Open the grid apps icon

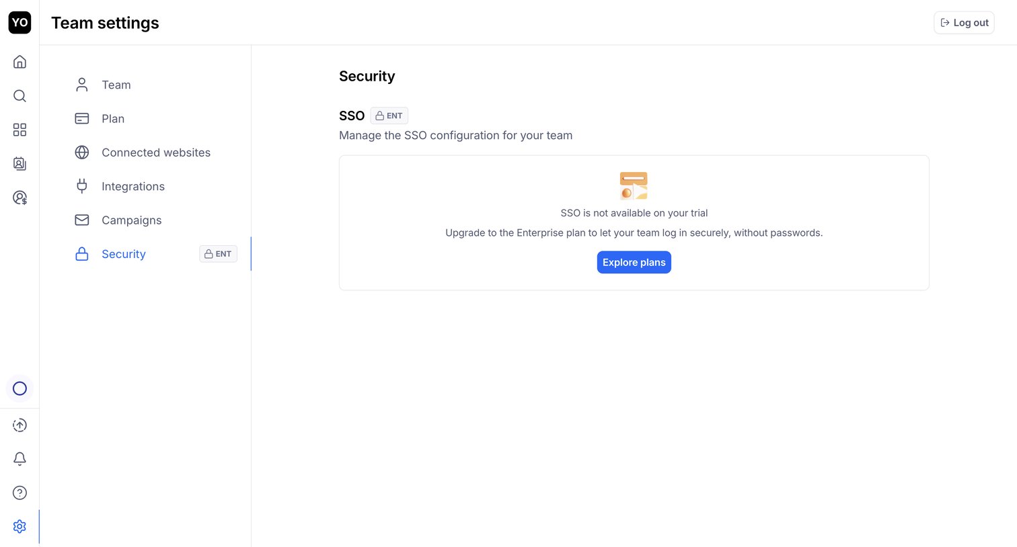[x=20, y=130]
